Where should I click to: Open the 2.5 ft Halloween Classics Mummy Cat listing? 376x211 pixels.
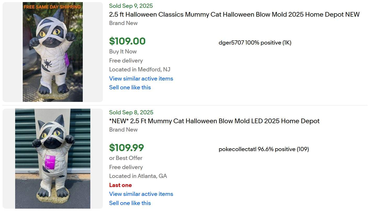tap(234, 15)
